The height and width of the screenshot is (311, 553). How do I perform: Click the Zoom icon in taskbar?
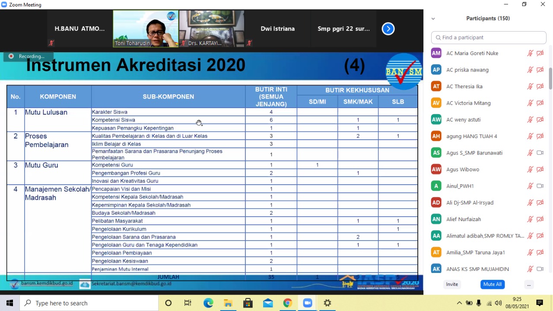[308, 303]
